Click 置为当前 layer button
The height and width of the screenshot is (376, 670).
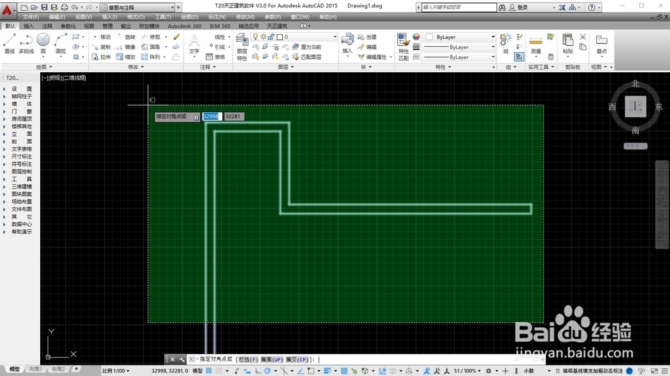308,47
